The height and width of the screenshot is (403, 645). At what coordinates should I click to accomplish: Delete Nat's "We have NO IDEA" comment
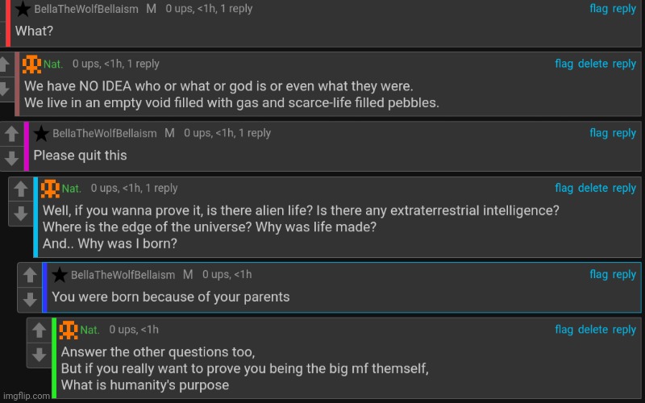[x=593, y=64]
